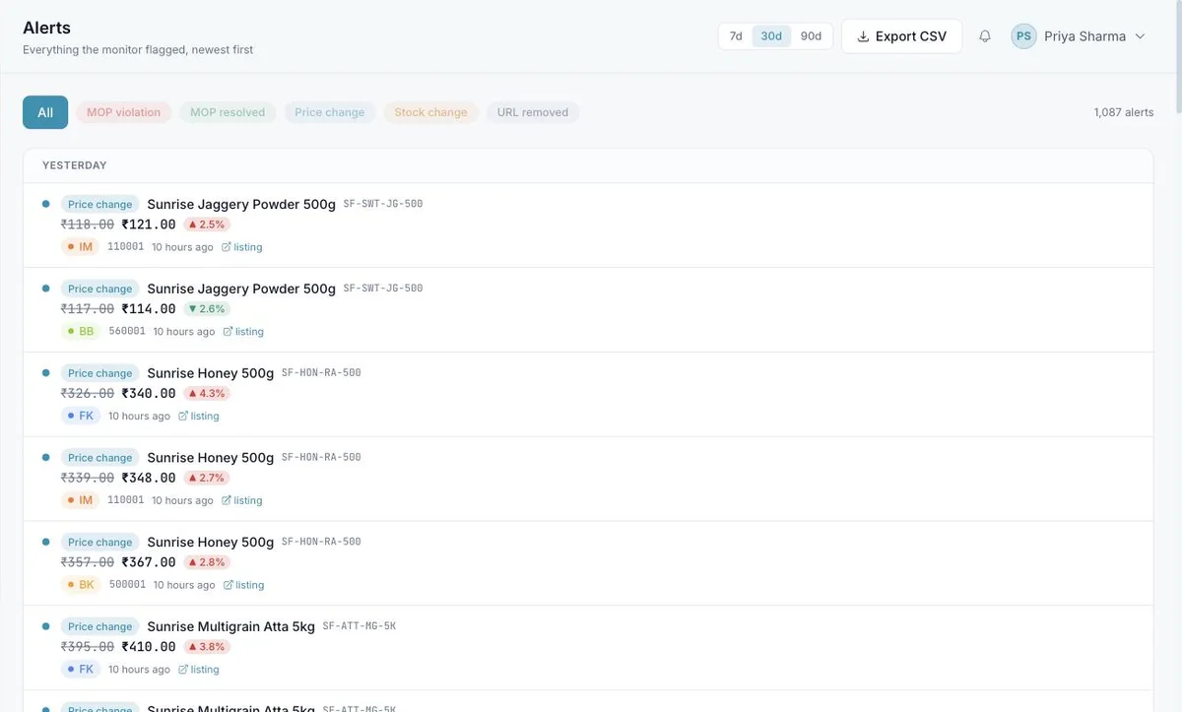Click BB marketplace badge on ₹114.00 alert
This screenshot has height=712, width=1182.
point(81,332)
